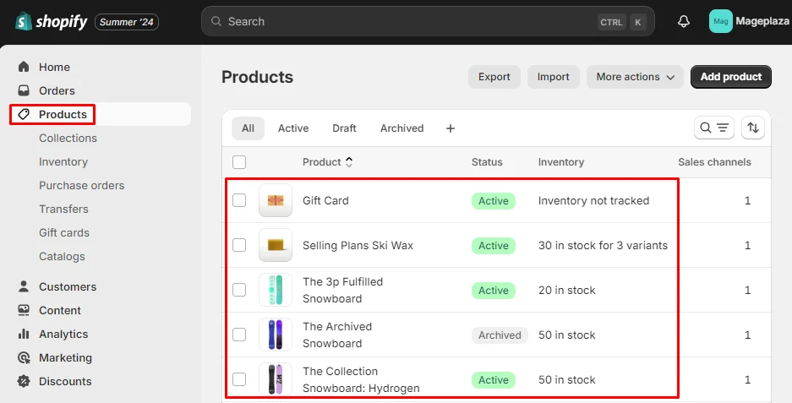Click the Archived status badge in the table
Viewport: 792px width, 403px height.
[x=500, y=335]
